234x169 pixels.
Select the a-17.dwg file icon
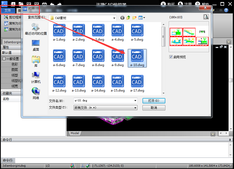pos(137,81)
